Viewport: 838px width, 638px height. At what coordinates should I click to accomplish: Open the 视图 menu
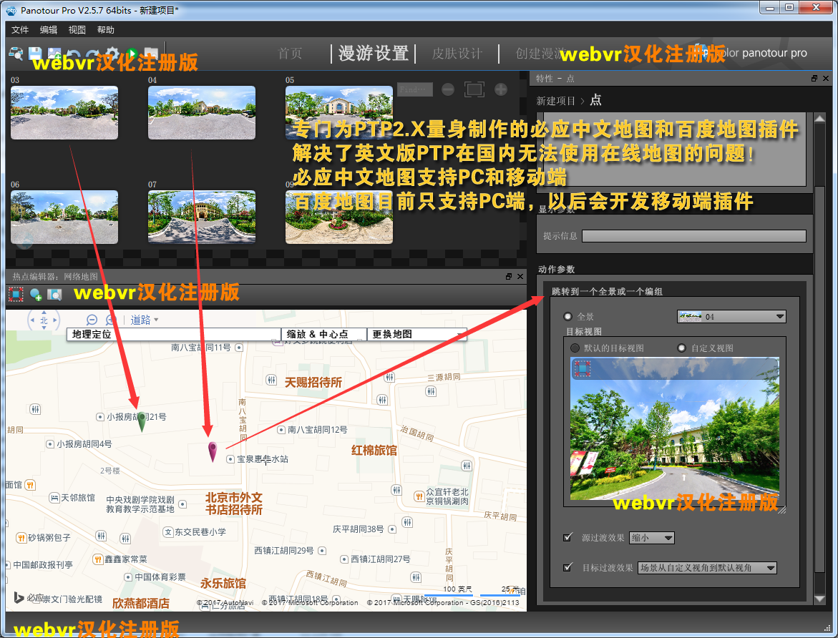pos(77,30)
